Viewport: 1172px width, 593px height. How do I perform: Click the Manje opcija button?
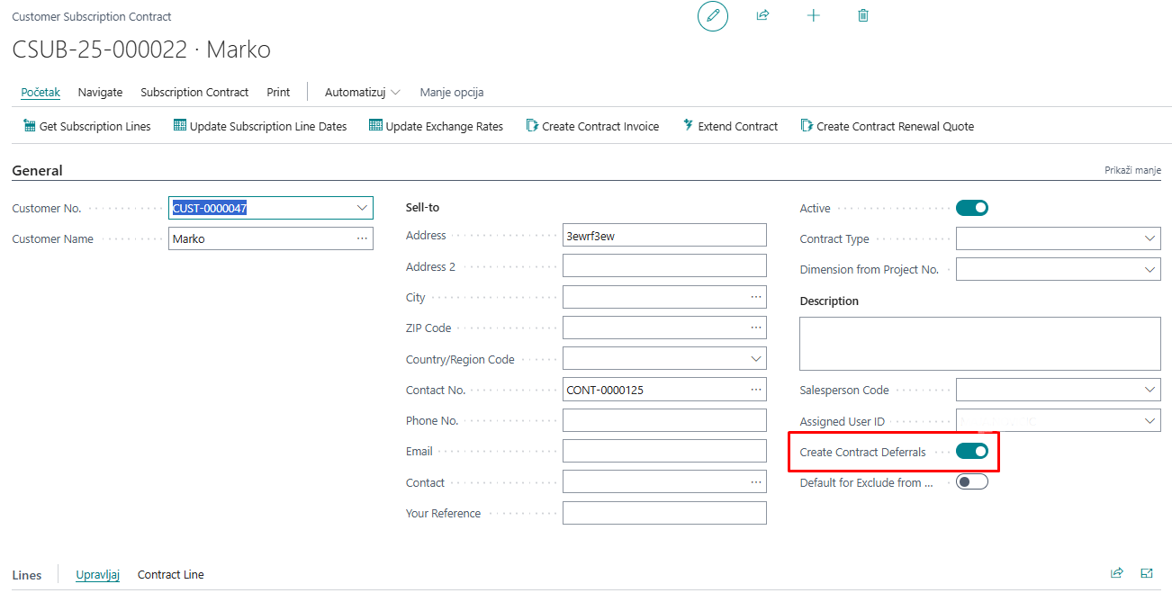point(452,93)
